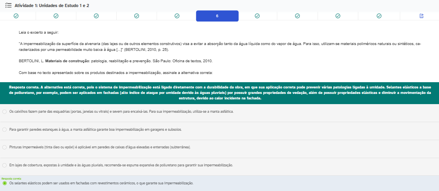Select current question 6 tab
439x191 pixels.
[217, 16]
